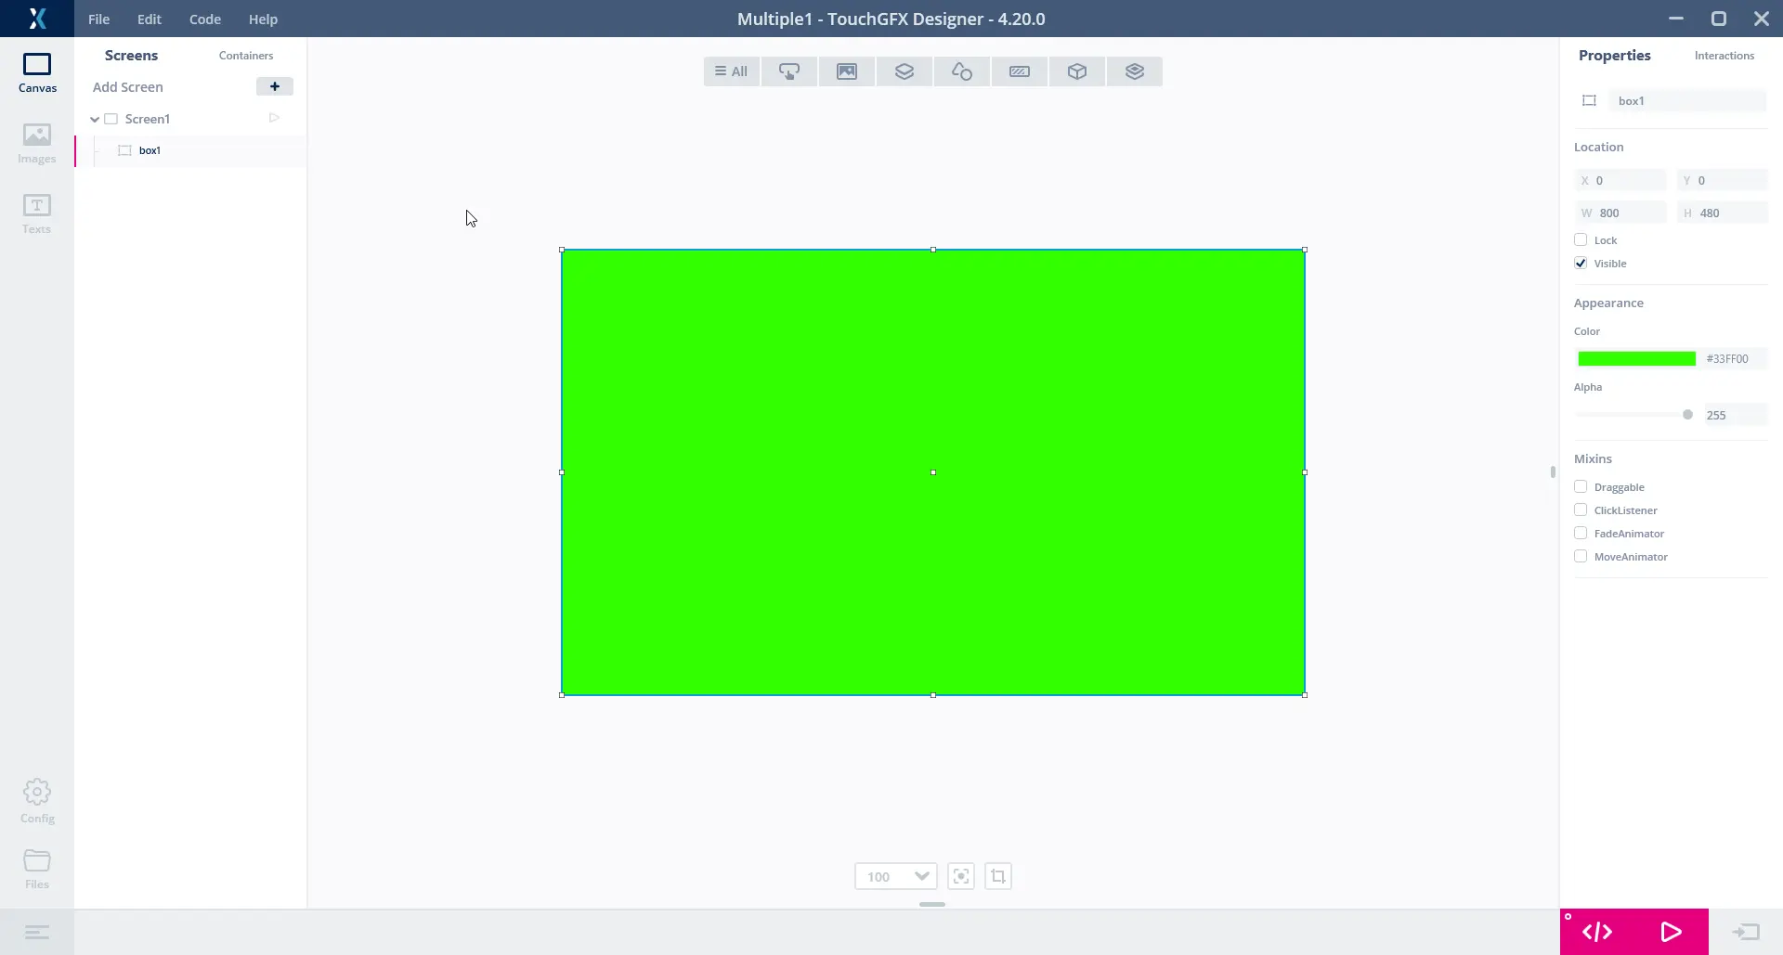Open the Images view in sidebar
This screenshot has height=955, width=1783.
[37, 144]
